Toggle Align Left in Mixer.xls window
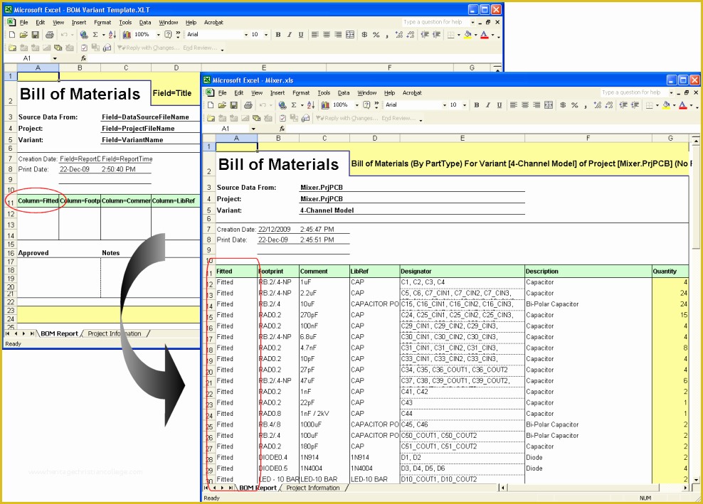The height and width of the screenshot is (504, 703). 513,104
